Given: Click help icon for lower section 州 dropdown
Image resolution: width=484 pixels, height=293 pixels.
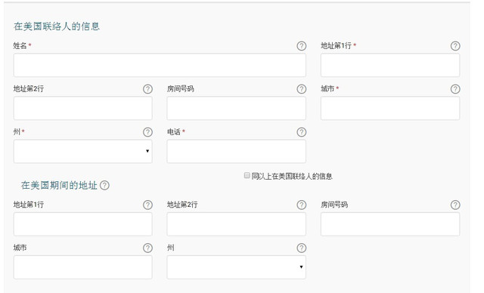Looking at the screenshot, I should click(301, 248).
